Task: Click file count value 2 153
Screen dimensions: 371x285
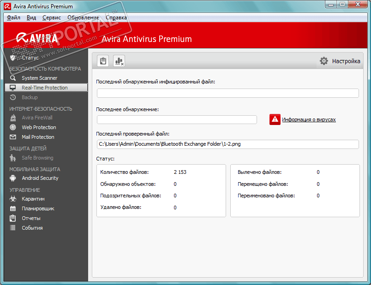Action: pos(180,172)
